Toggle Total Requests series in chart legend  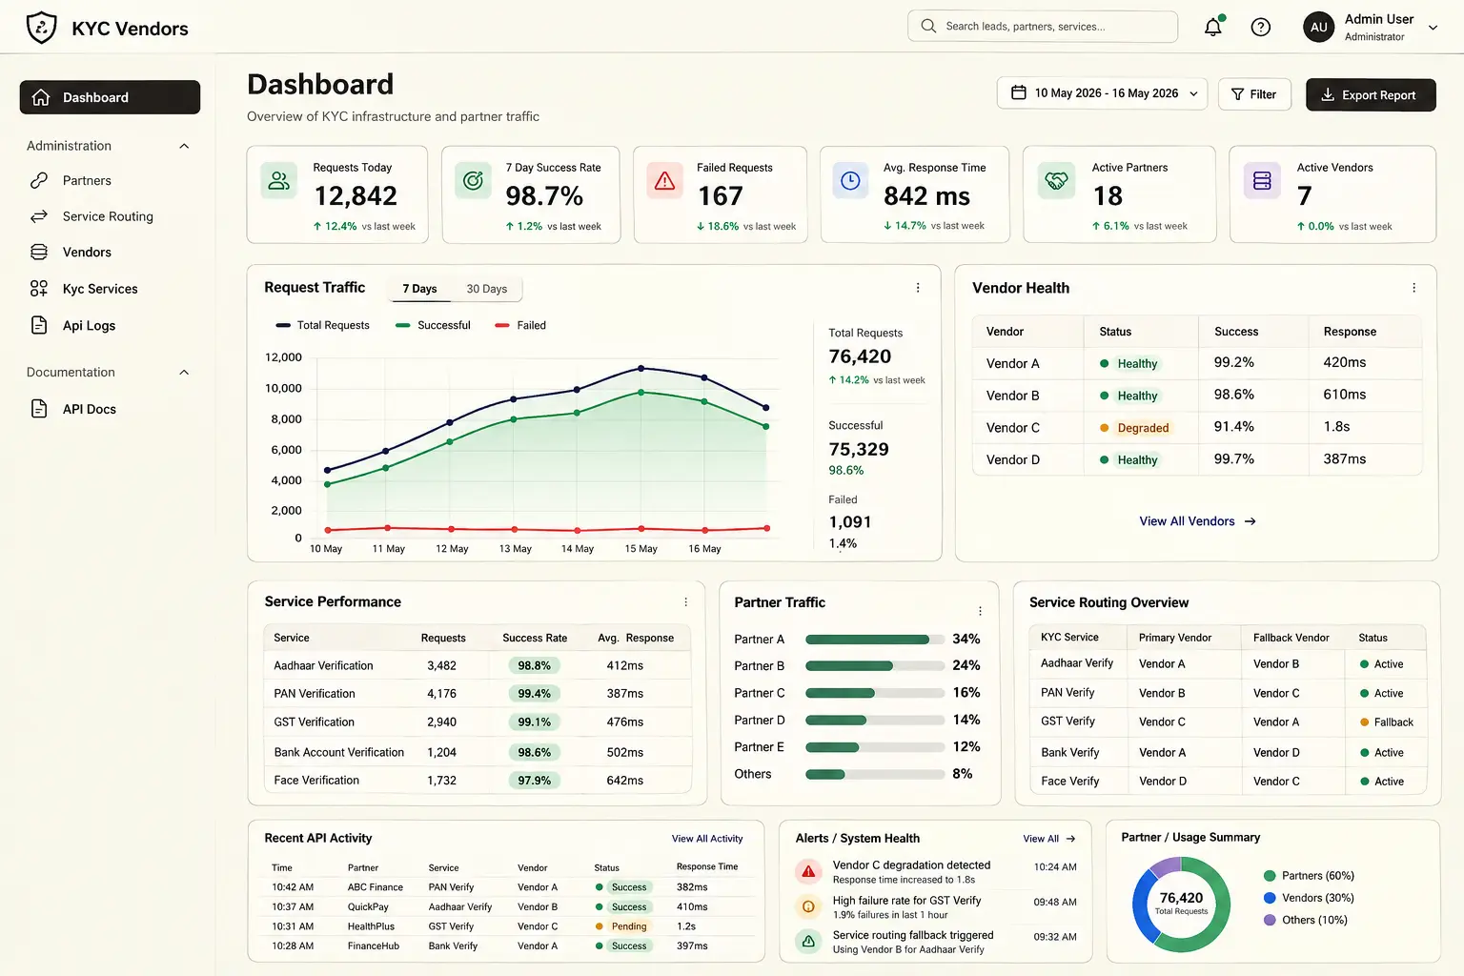322,325
